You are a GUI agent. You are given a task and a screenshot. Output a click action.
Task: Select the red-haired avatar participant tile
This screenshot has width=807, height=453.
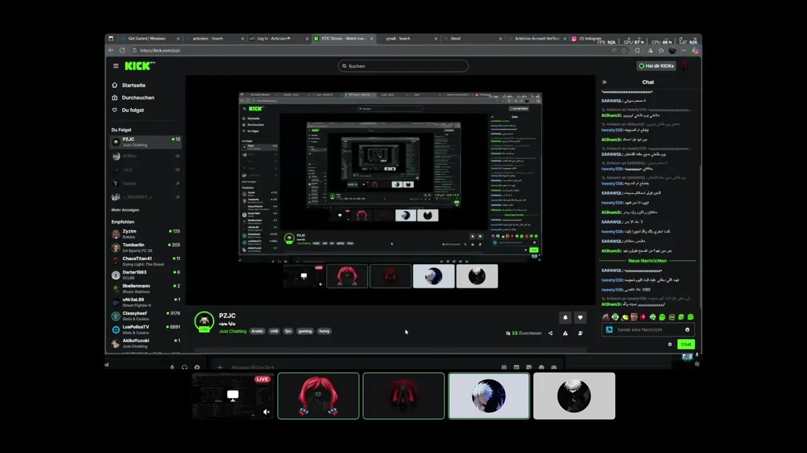[318, 396]
